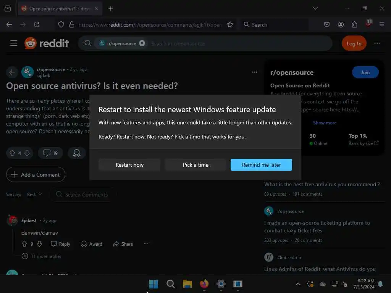Open a new browser tab
The image size is (391, 293).
(110, 9)
